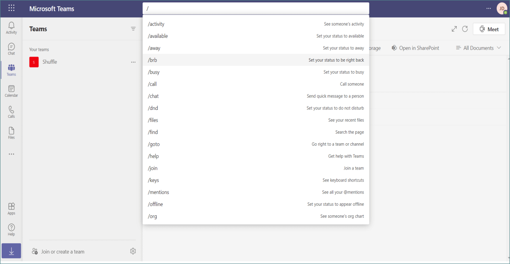Open the settings ellipsis near your avatar
Screen dimensions: 510x264
(x=488, y=8)
